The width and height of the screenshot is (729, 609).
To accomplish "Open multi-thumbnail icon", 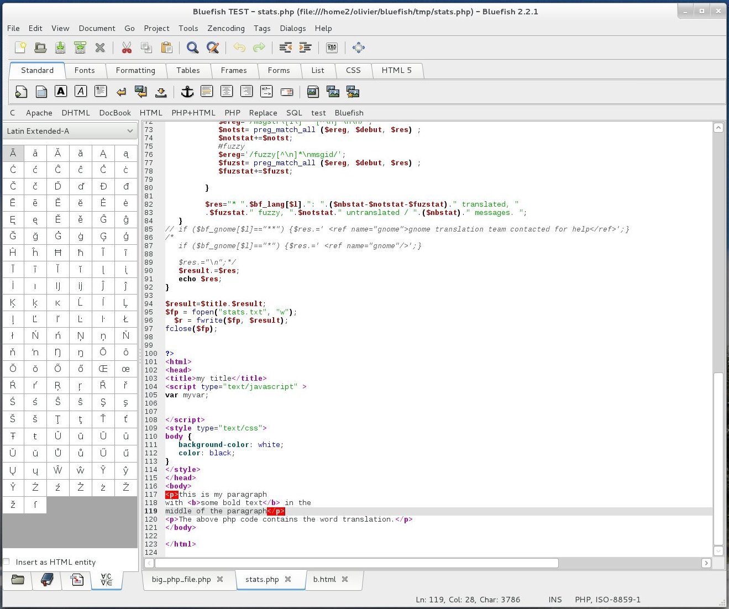I will pos(353,92).
